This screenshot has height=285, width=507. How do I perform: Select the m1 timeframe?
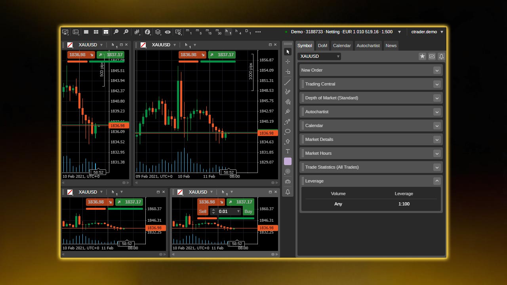point(189,32)
